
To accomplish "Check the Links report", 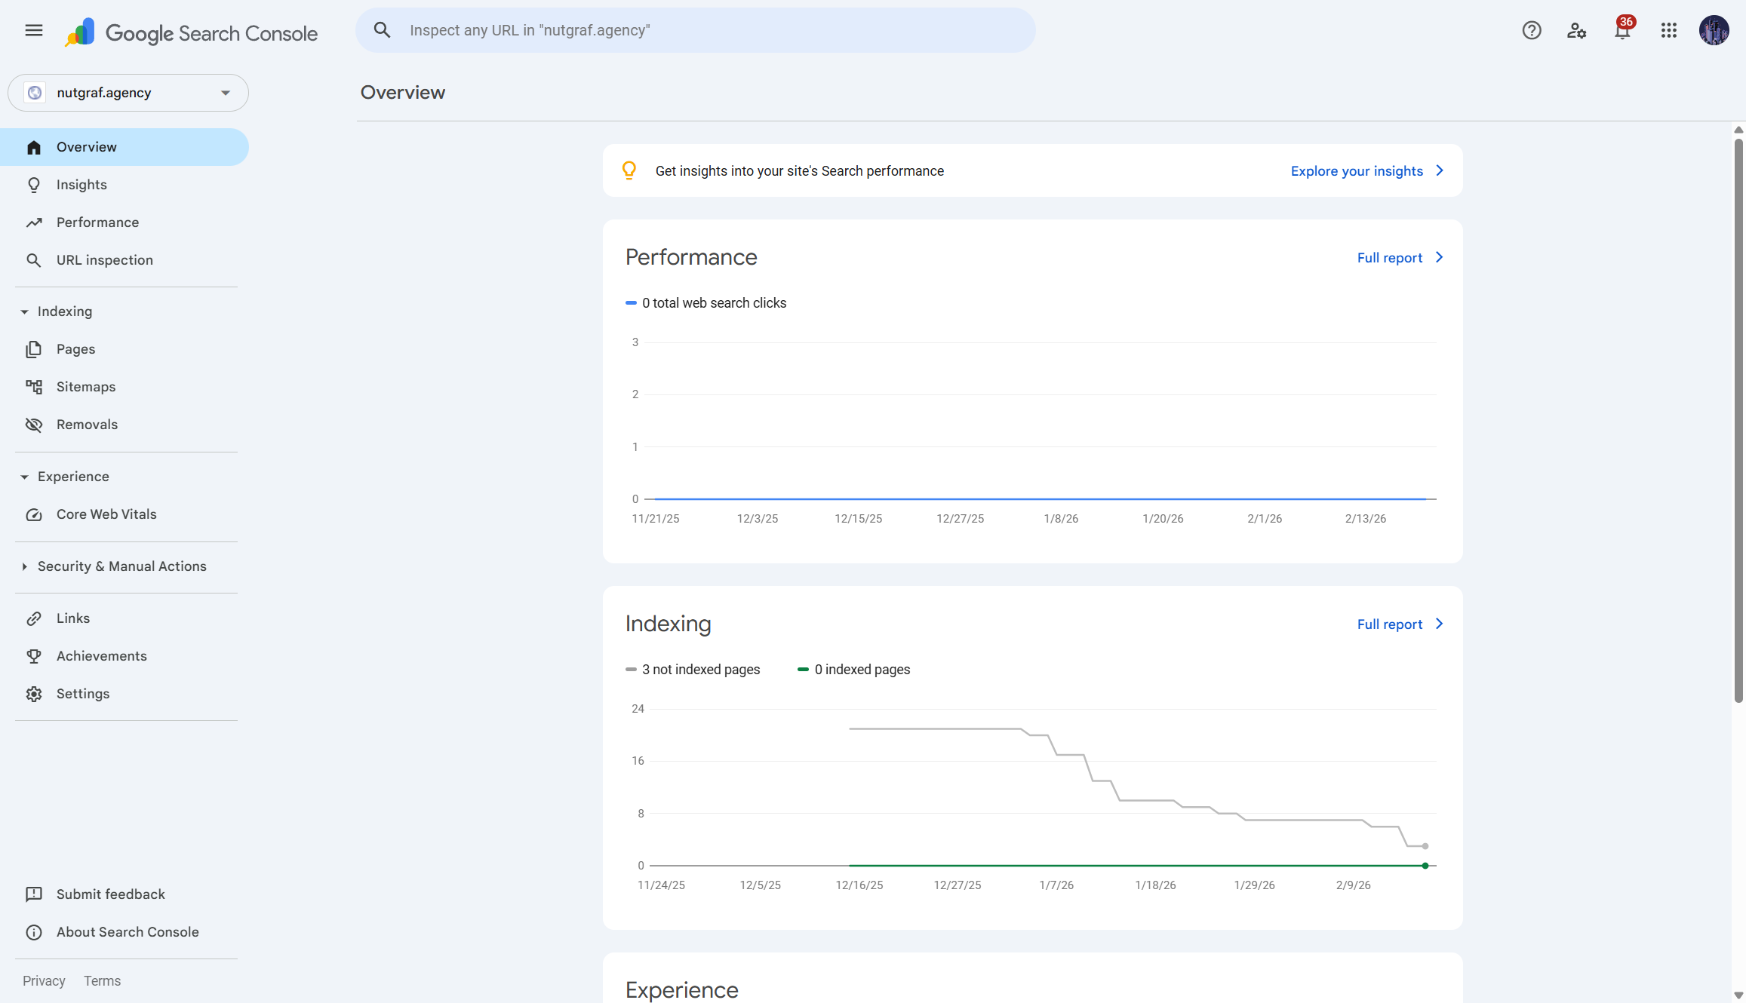I will point(72,618).
